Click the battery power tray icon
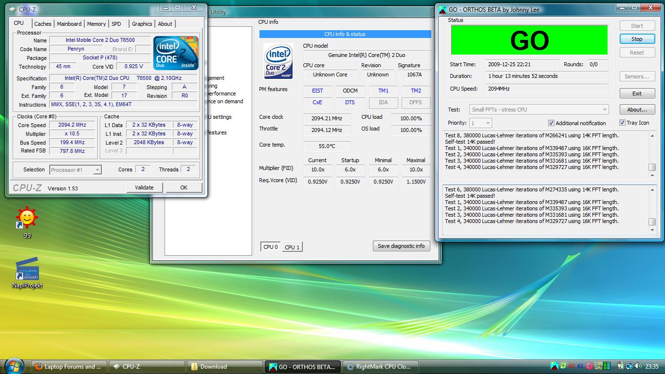Screen dimensions: 665x374 621,366
